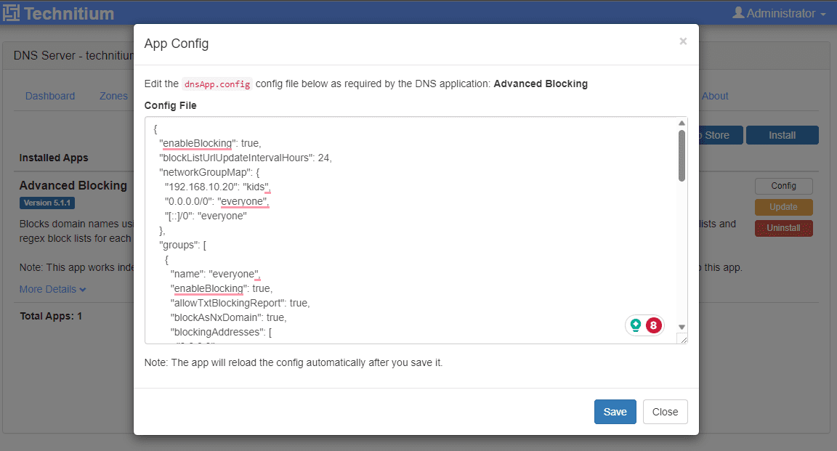Save the app config changes
This screenshot has height=451, width=837.
click(x=615, y=412)
